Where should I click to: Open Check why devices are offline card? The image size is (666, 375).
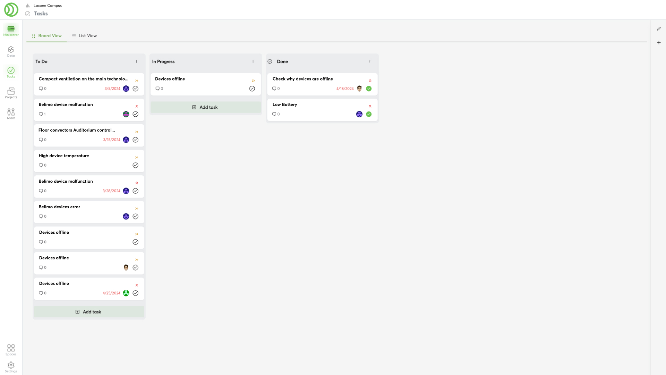click(302, 79)
